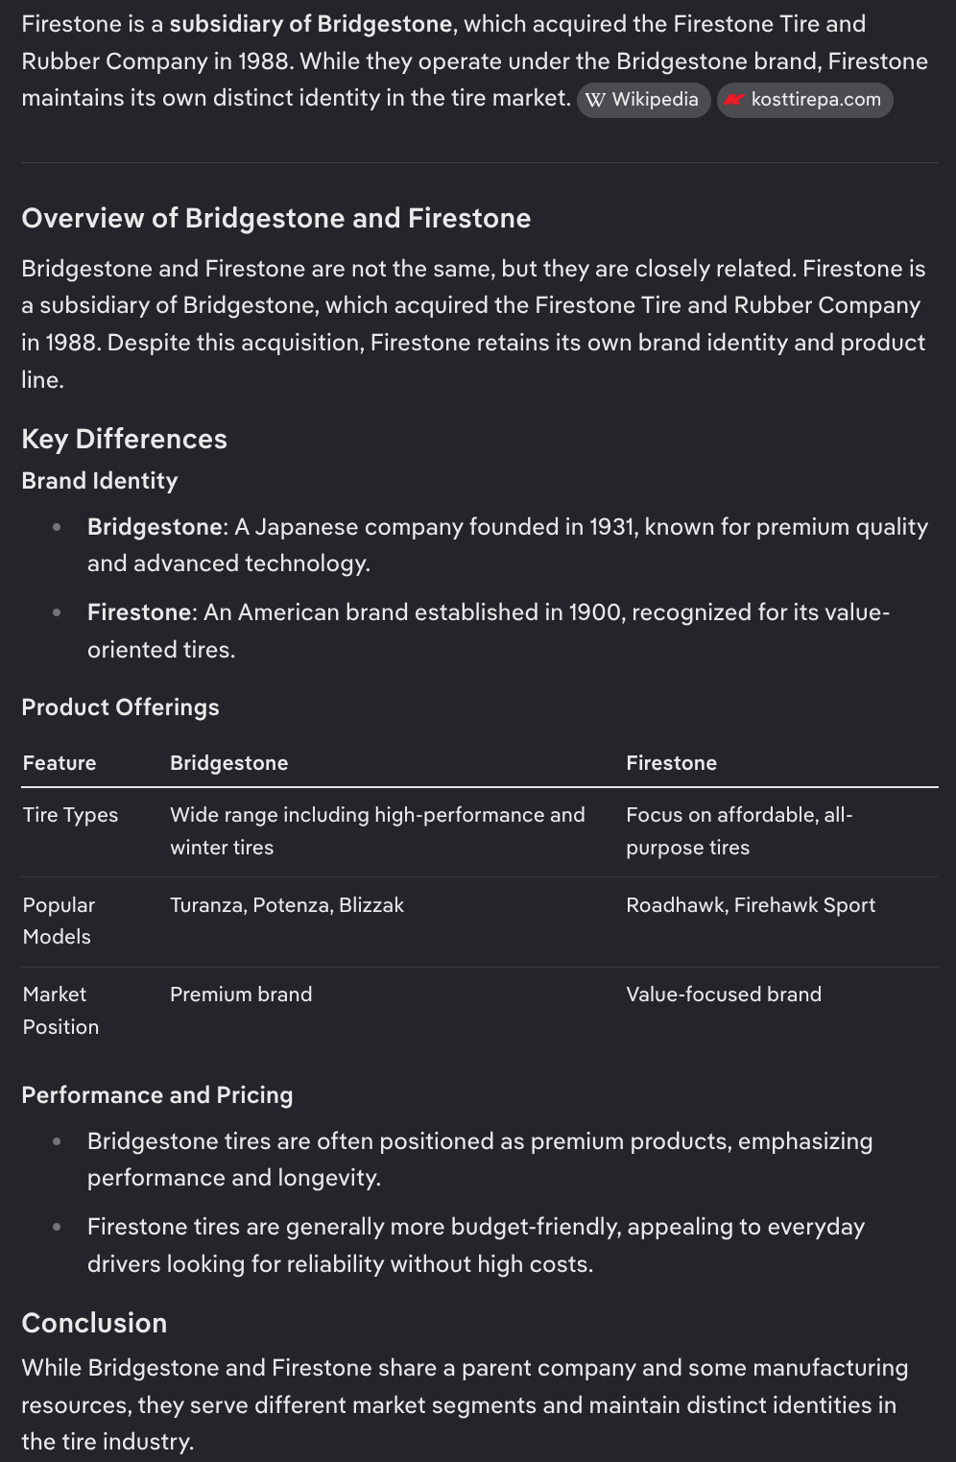956x1462 pixels.
Task: Click the Firestone table column header
Action: point(672,762)
